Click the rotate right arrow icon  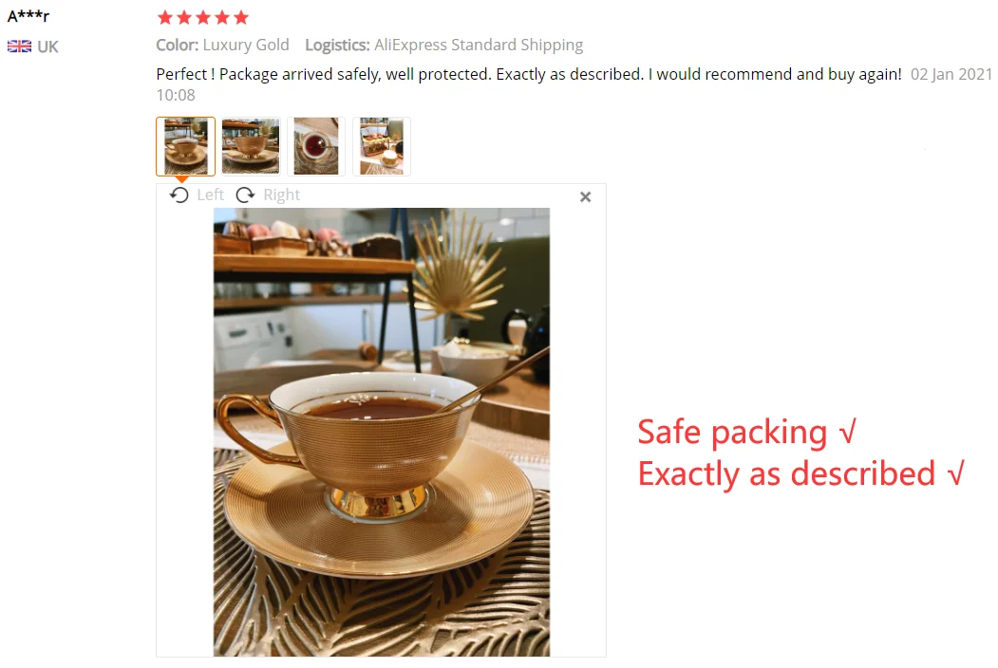245,195
